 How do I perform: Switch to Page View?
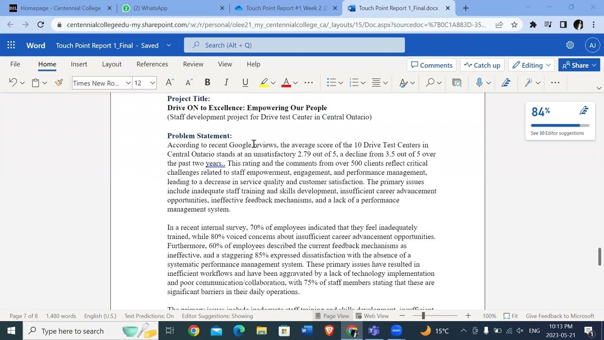pyautogui.click(x=332, y=316)
